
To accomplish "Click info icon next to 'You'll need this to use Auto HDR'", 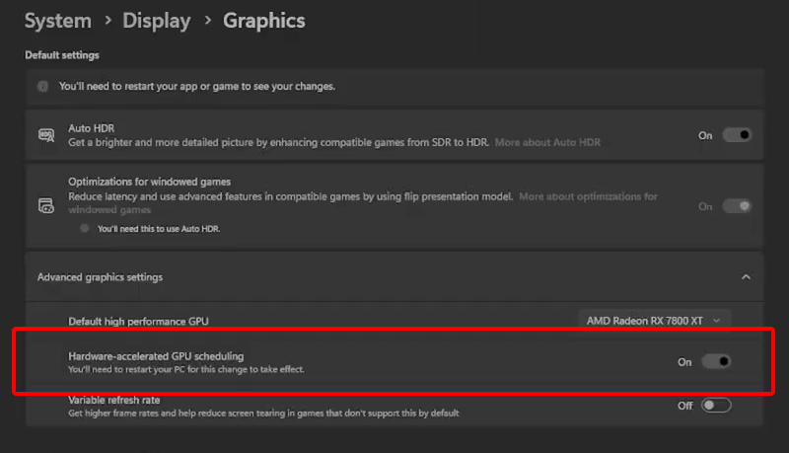I will pyautogui.click(x=85, y=229).
